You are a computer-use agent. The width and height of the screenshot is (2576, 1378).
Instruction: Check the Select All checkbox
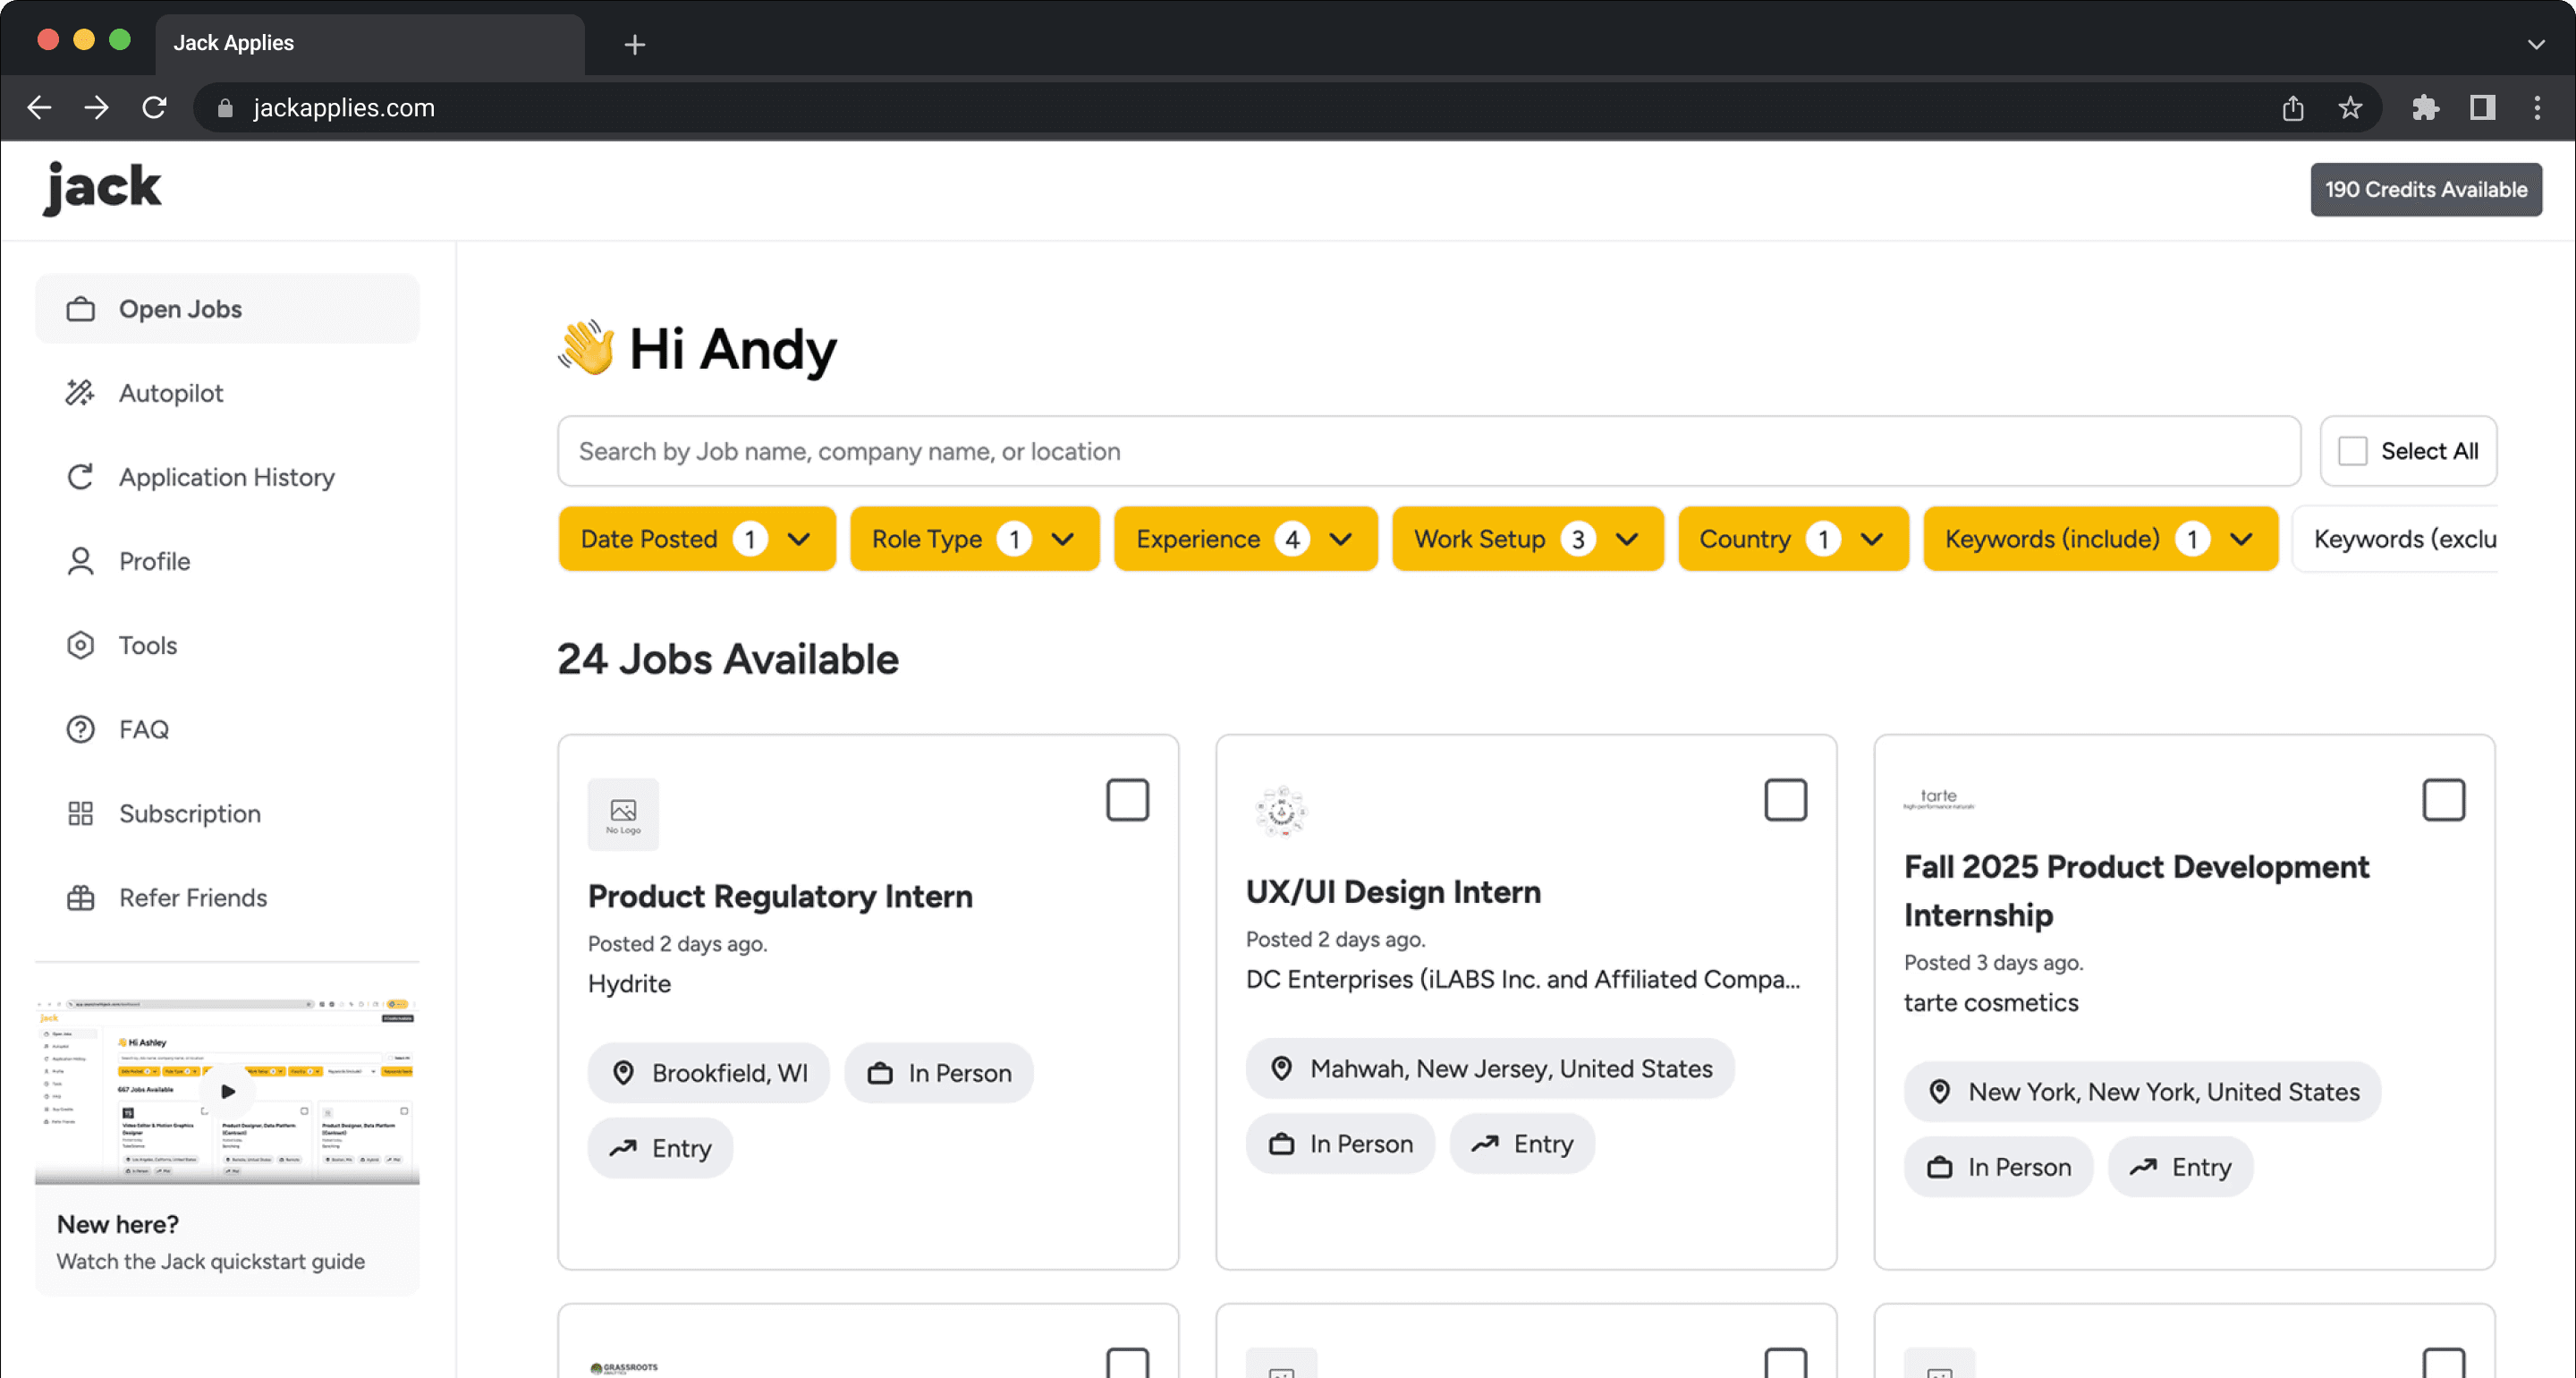(2352, 451)
